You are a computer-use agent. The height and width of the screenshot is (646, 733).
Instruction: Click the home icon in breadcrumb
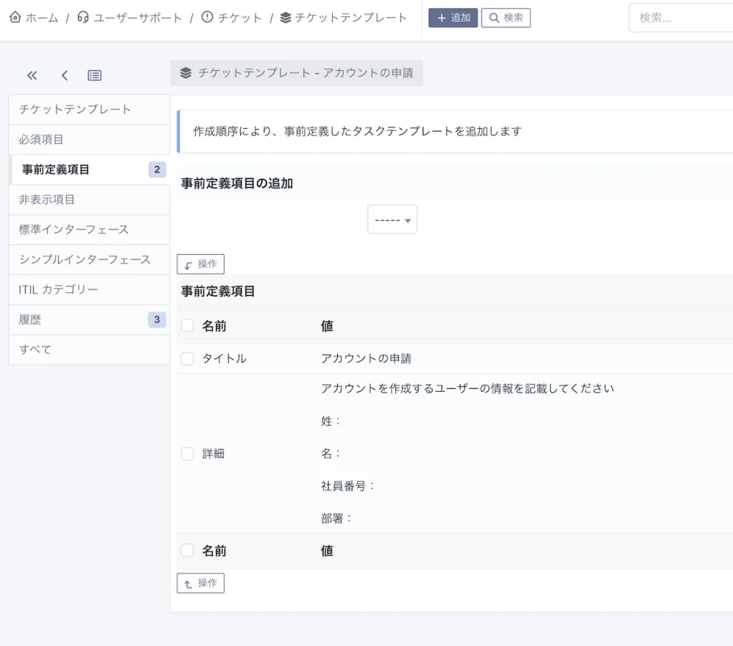pos(15,17)
